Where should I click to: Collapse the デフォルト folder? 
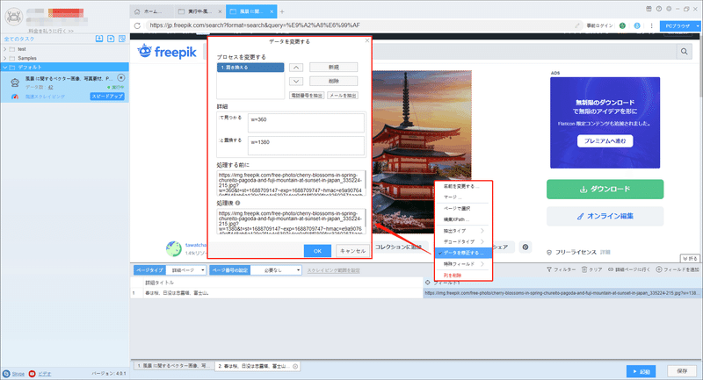pyautogui.click(x=5, y=68)
